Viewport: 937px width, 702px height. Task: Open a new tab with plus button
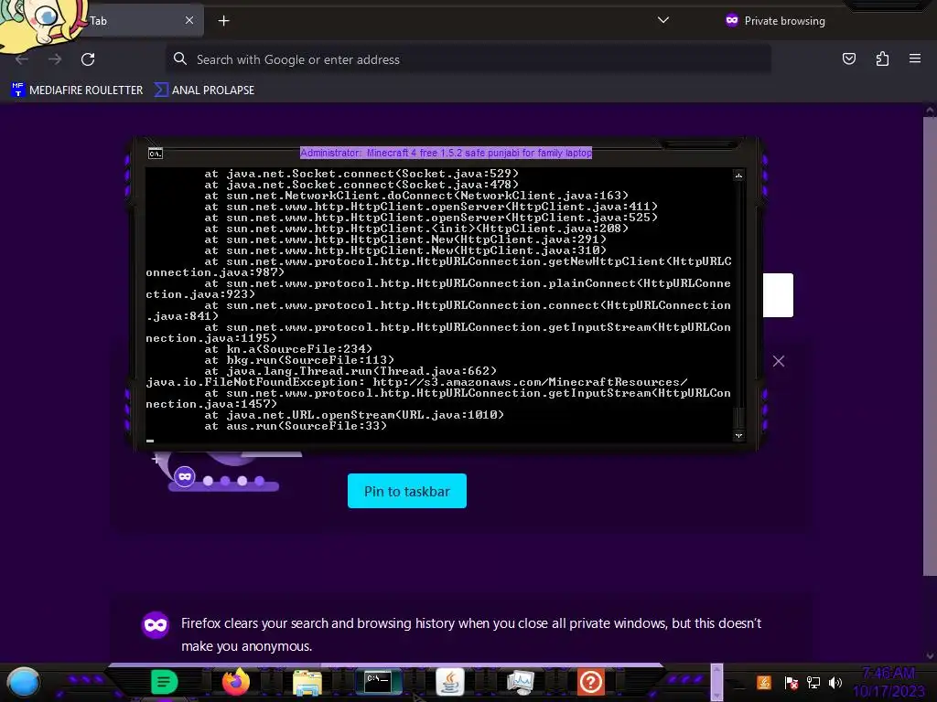coord(223,21)
